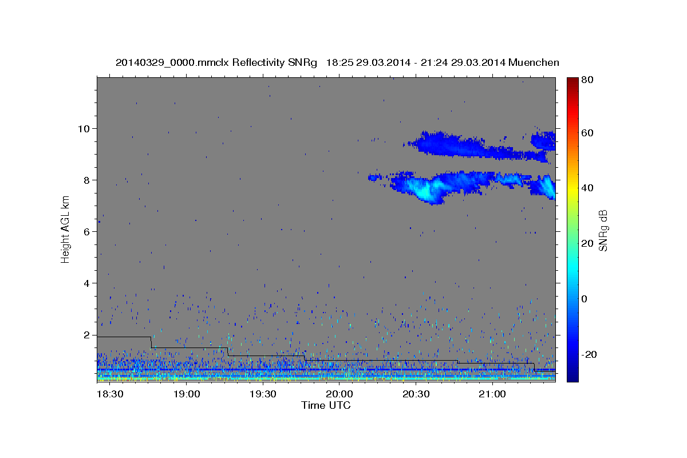
Task: Click the 19:30 time tick label
Action: pos(263,394)
